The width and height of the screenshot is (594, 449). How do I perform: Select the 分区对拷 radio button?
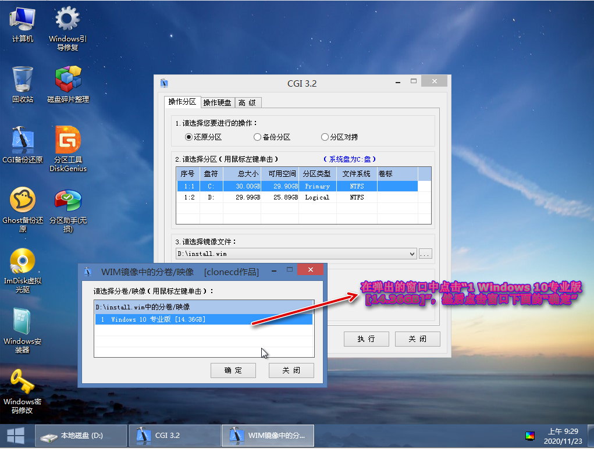pyautogui.click(x=325, y=137)
